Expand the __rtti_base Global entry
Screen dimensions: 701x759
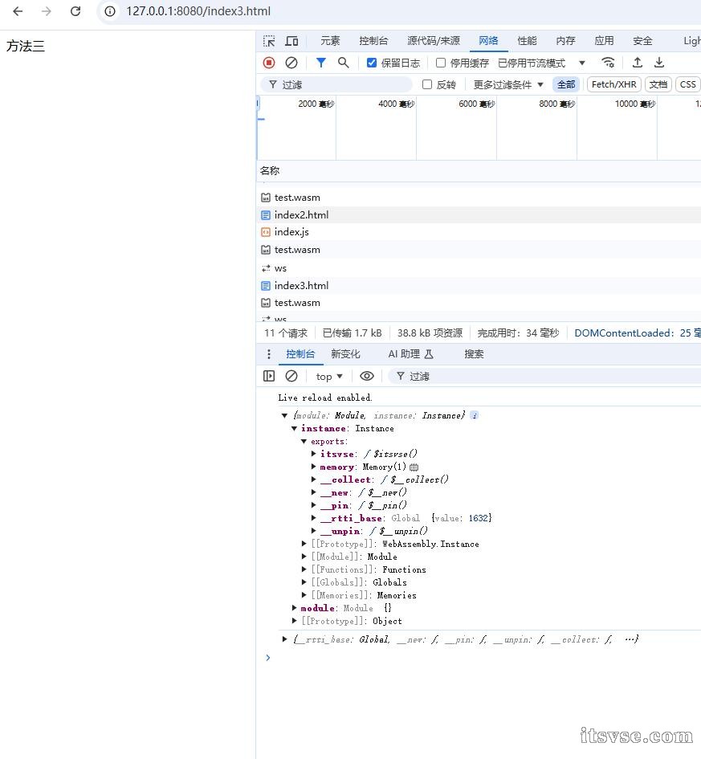click(313, 518)
